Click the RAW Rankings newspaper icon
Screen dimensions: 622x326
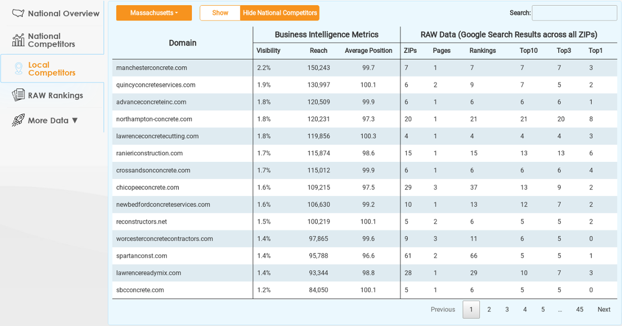19,95
